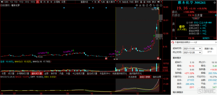Open the 终止时间 date dropdown

200,53
